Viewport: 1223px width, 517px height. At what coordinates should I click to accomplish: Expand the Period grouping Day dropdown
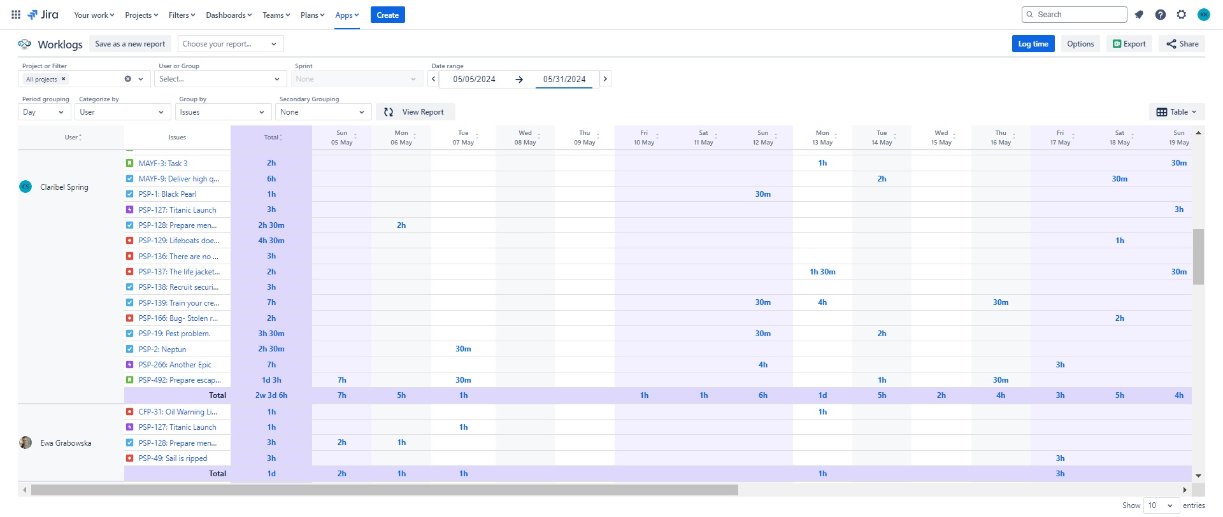[x=43, y=112]
